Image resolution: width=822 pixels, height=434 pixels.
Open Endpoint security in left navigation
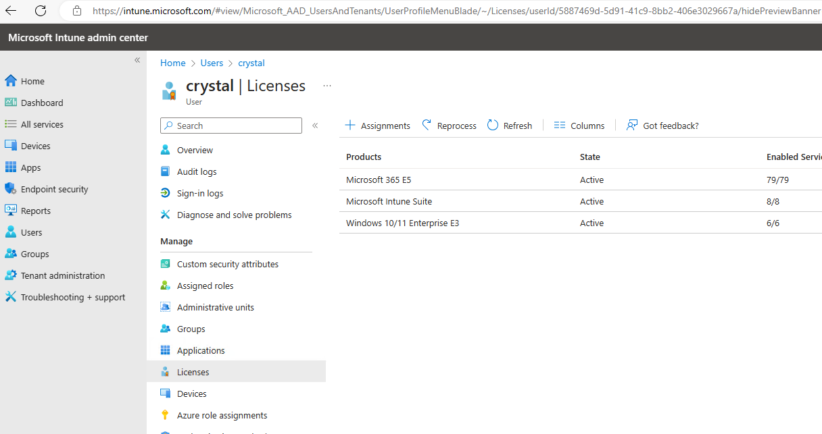[55, 189]
